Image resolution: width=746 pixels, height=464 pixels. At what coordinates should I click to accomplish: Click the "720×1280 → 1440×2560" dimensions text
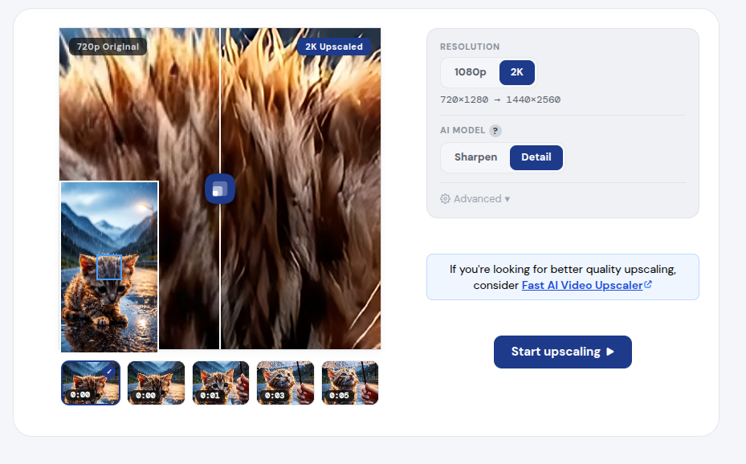point(500,100)
